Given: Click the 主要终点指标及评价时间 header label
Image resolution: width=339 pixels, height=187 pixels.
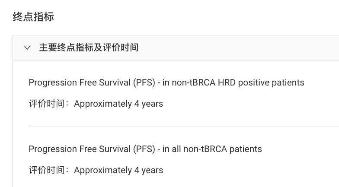Looking at the screenshot, I should pyautogui.click(x=89, y=48).
